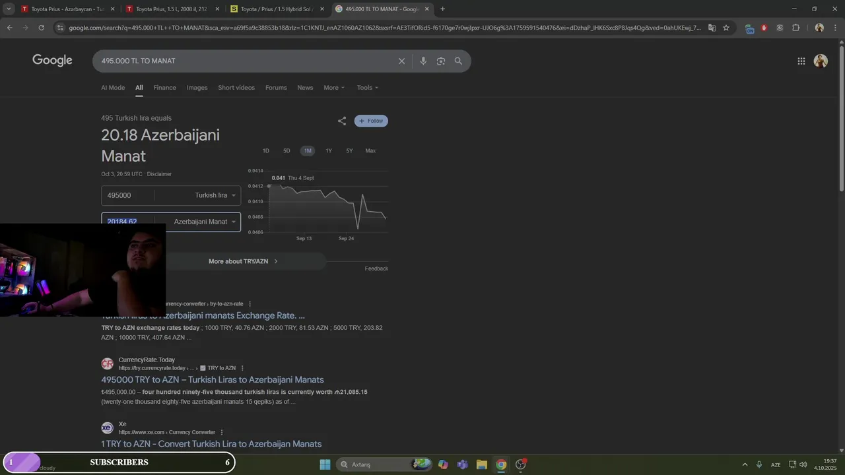Click the browser address bar URL
This screenshot has width=845, height=475.
pyautogui.click(x=384, y=28)
